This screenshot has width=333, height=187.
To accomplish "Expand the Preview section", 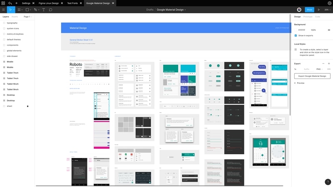I will tap(299, 83).
